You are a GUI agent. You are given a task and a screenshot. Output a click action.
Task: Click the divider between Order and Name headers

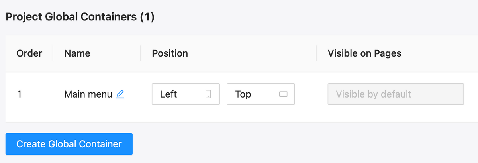point(53,53)
